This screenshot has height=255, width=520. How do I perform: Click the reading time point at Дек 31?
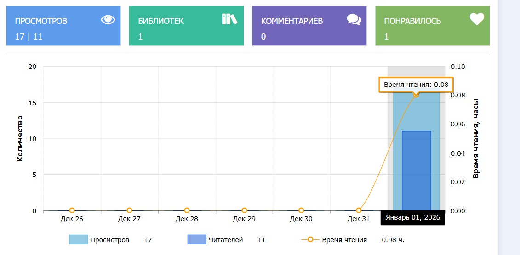coord(359,210)
